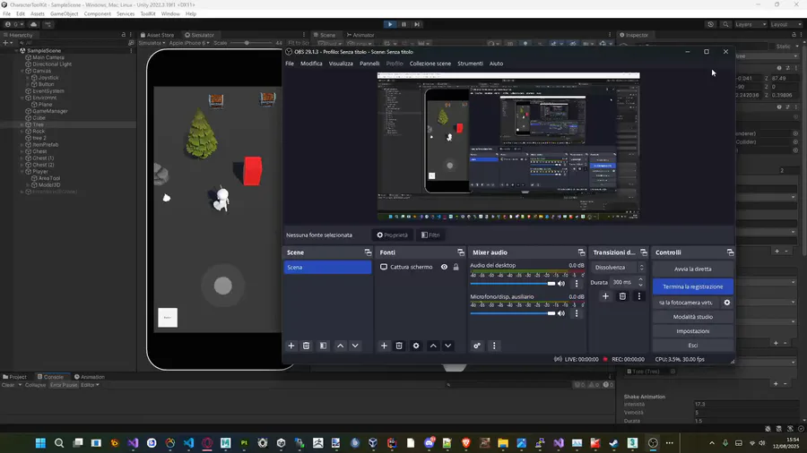The height and width of the screenshot is (453, 807).
Task: Move scene down in the Scene panel
Action: [355, 346]
